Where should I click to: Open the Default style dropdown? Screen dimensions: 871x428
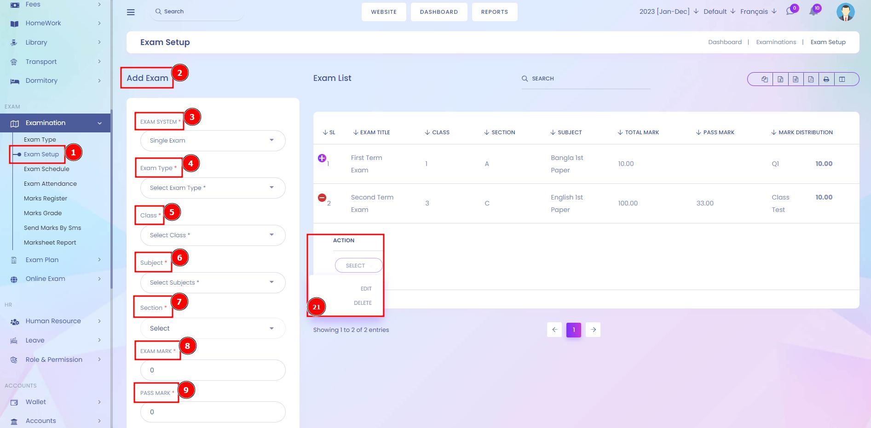720,11
